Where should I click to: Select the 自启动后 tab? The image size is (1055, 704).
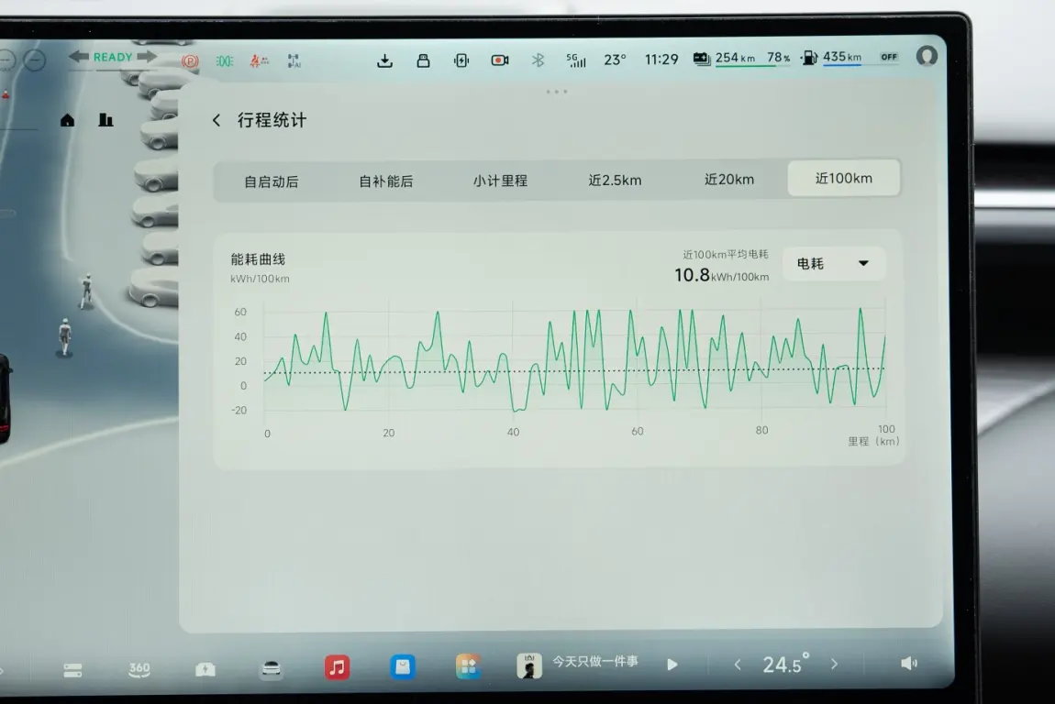click(271, 181)
